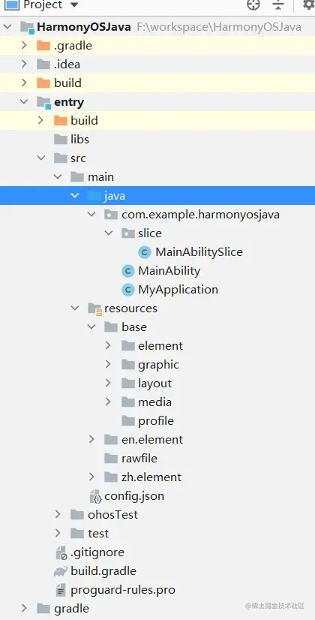Click the config.json file icon
Viewport: 315px width, 620px height.
coord(96,496)
